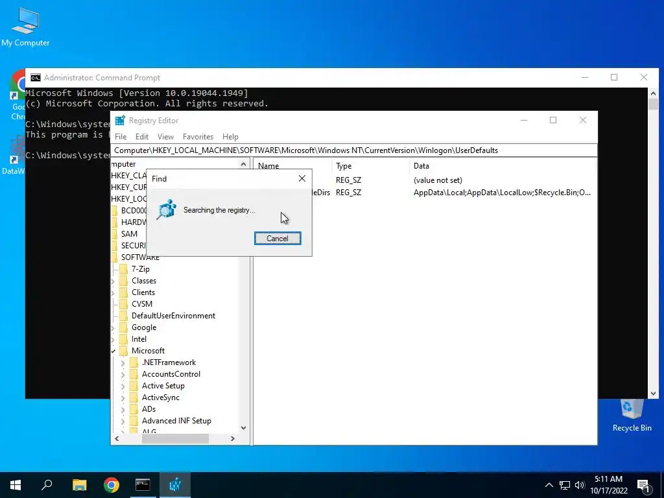664x498 pixels.
Task: Click the AccountsControl folder icon
Action: pyautogui.click(x=134, y=374)
